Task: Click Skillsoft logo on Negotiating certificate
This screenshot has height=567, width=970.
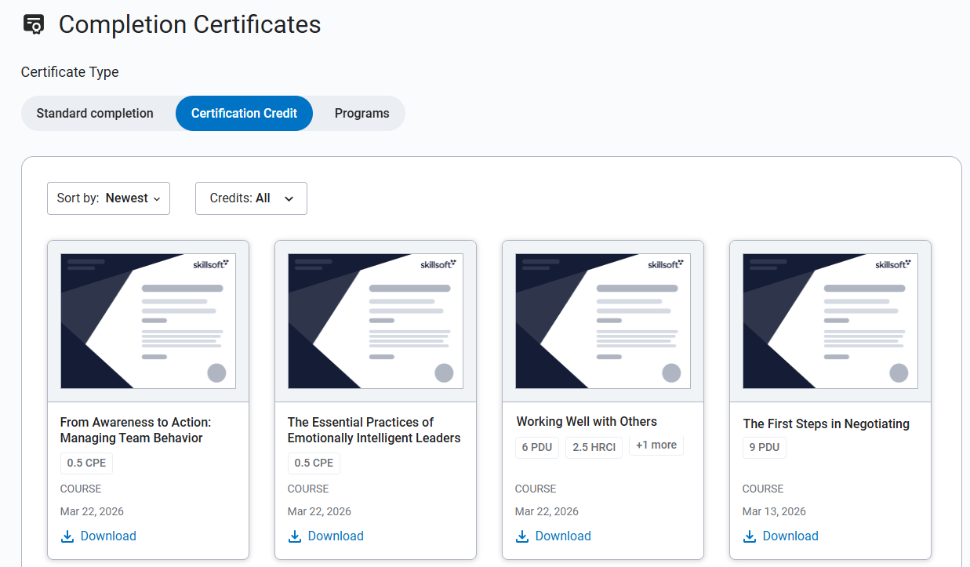Action: 893,264
